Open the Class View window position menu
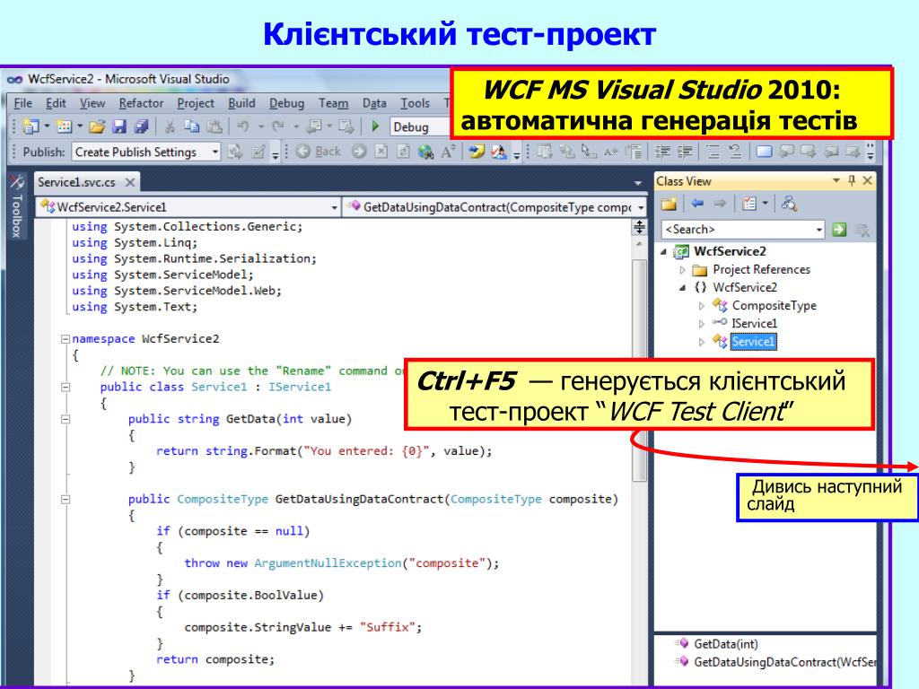Screen dimensions: 919x689 (836, 181)
